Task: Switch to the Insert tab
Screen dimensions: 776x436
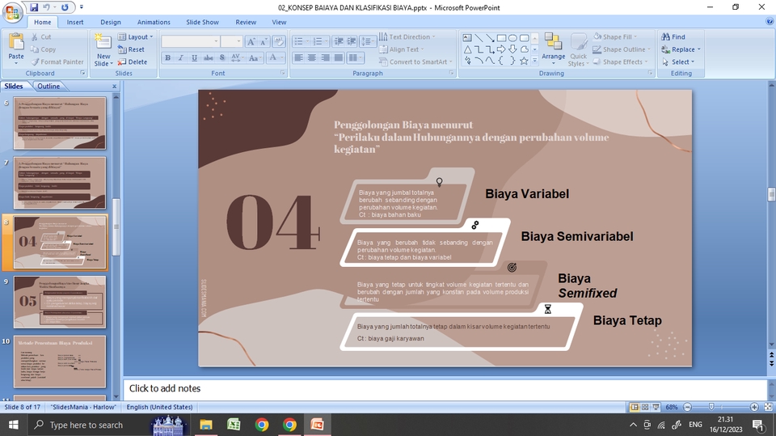Action: coord(75,22)
